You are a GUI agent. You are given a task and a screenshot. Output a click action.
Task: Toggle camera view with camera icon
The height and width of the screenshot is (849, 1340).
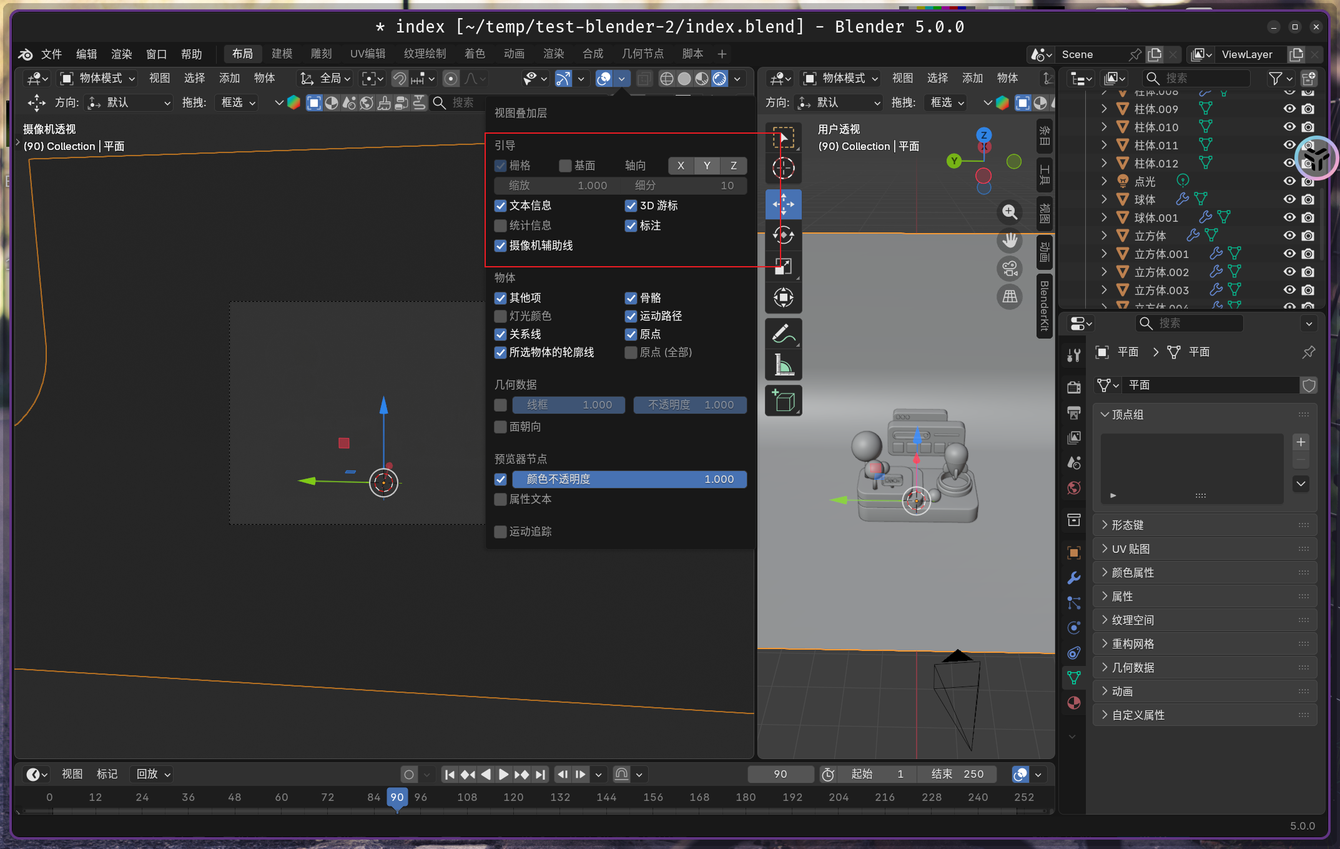coord(1010,269)
